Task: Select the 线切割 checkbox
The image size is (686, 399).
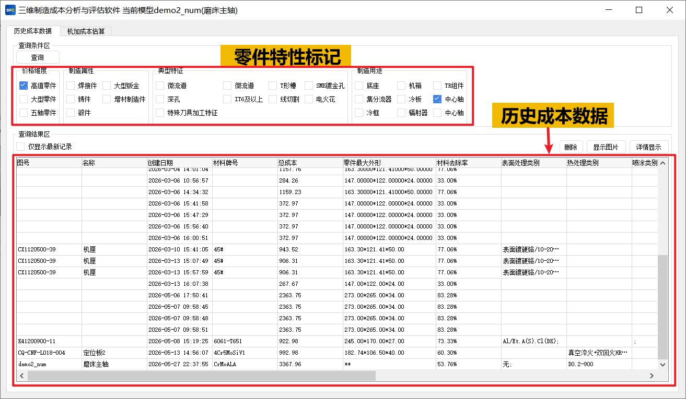Action: [x=273, y=99]
